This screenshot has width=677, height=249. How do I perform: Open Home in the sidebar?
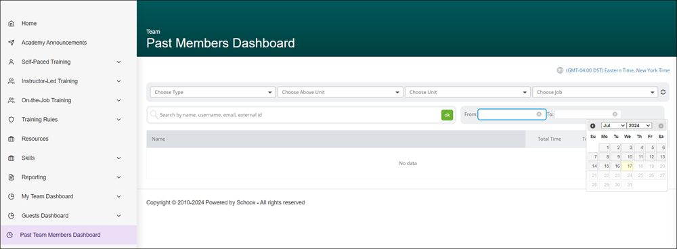29,23
